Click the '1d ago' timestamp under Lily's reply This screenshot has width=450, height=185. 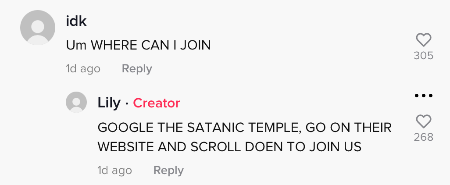click(x=115, y=171)
